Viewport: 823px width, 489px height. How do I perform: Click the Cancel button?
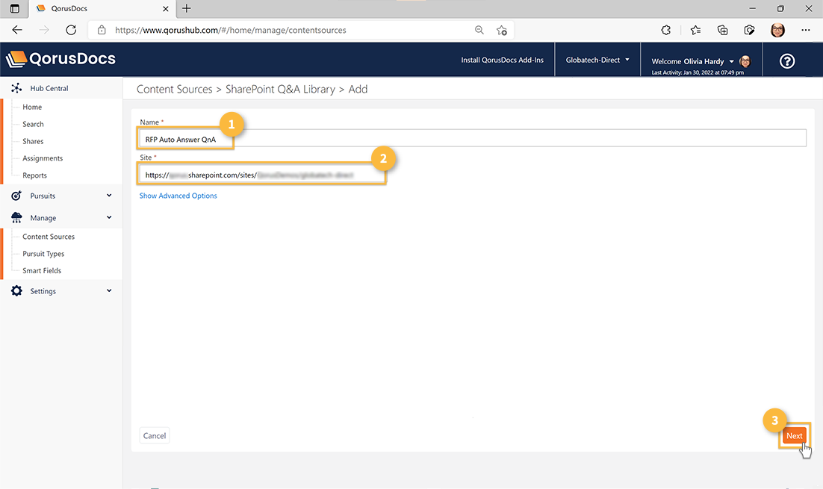click(155, 435)
